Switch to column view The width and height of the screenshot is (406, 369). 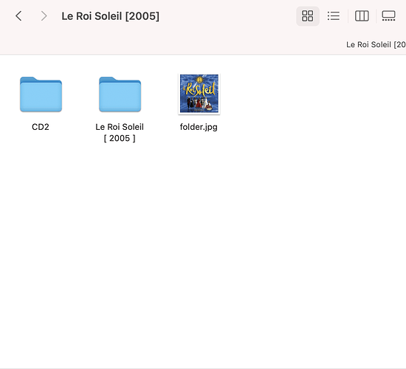[x=362, y=16]
